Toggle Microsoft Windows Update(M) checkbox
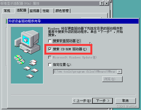 (50, 57)
